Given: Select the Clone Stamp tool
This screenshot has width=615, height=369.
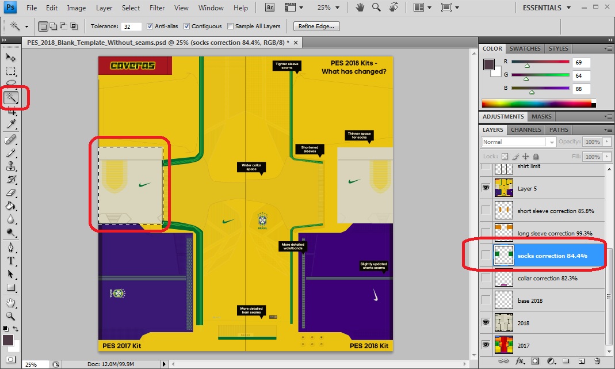Looking at the screenshot, I should tap(10, 166).
